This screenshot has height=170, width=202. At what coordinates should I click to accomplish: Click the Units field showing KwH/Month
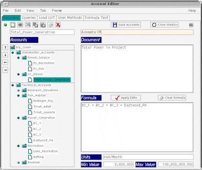(x=148, y=157)
